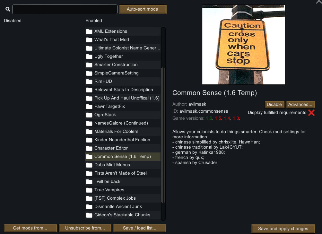322x234 pixels.
Task: Select Relevant Stats In Description name
Action: pyautogui.click(x=124, y=90)
